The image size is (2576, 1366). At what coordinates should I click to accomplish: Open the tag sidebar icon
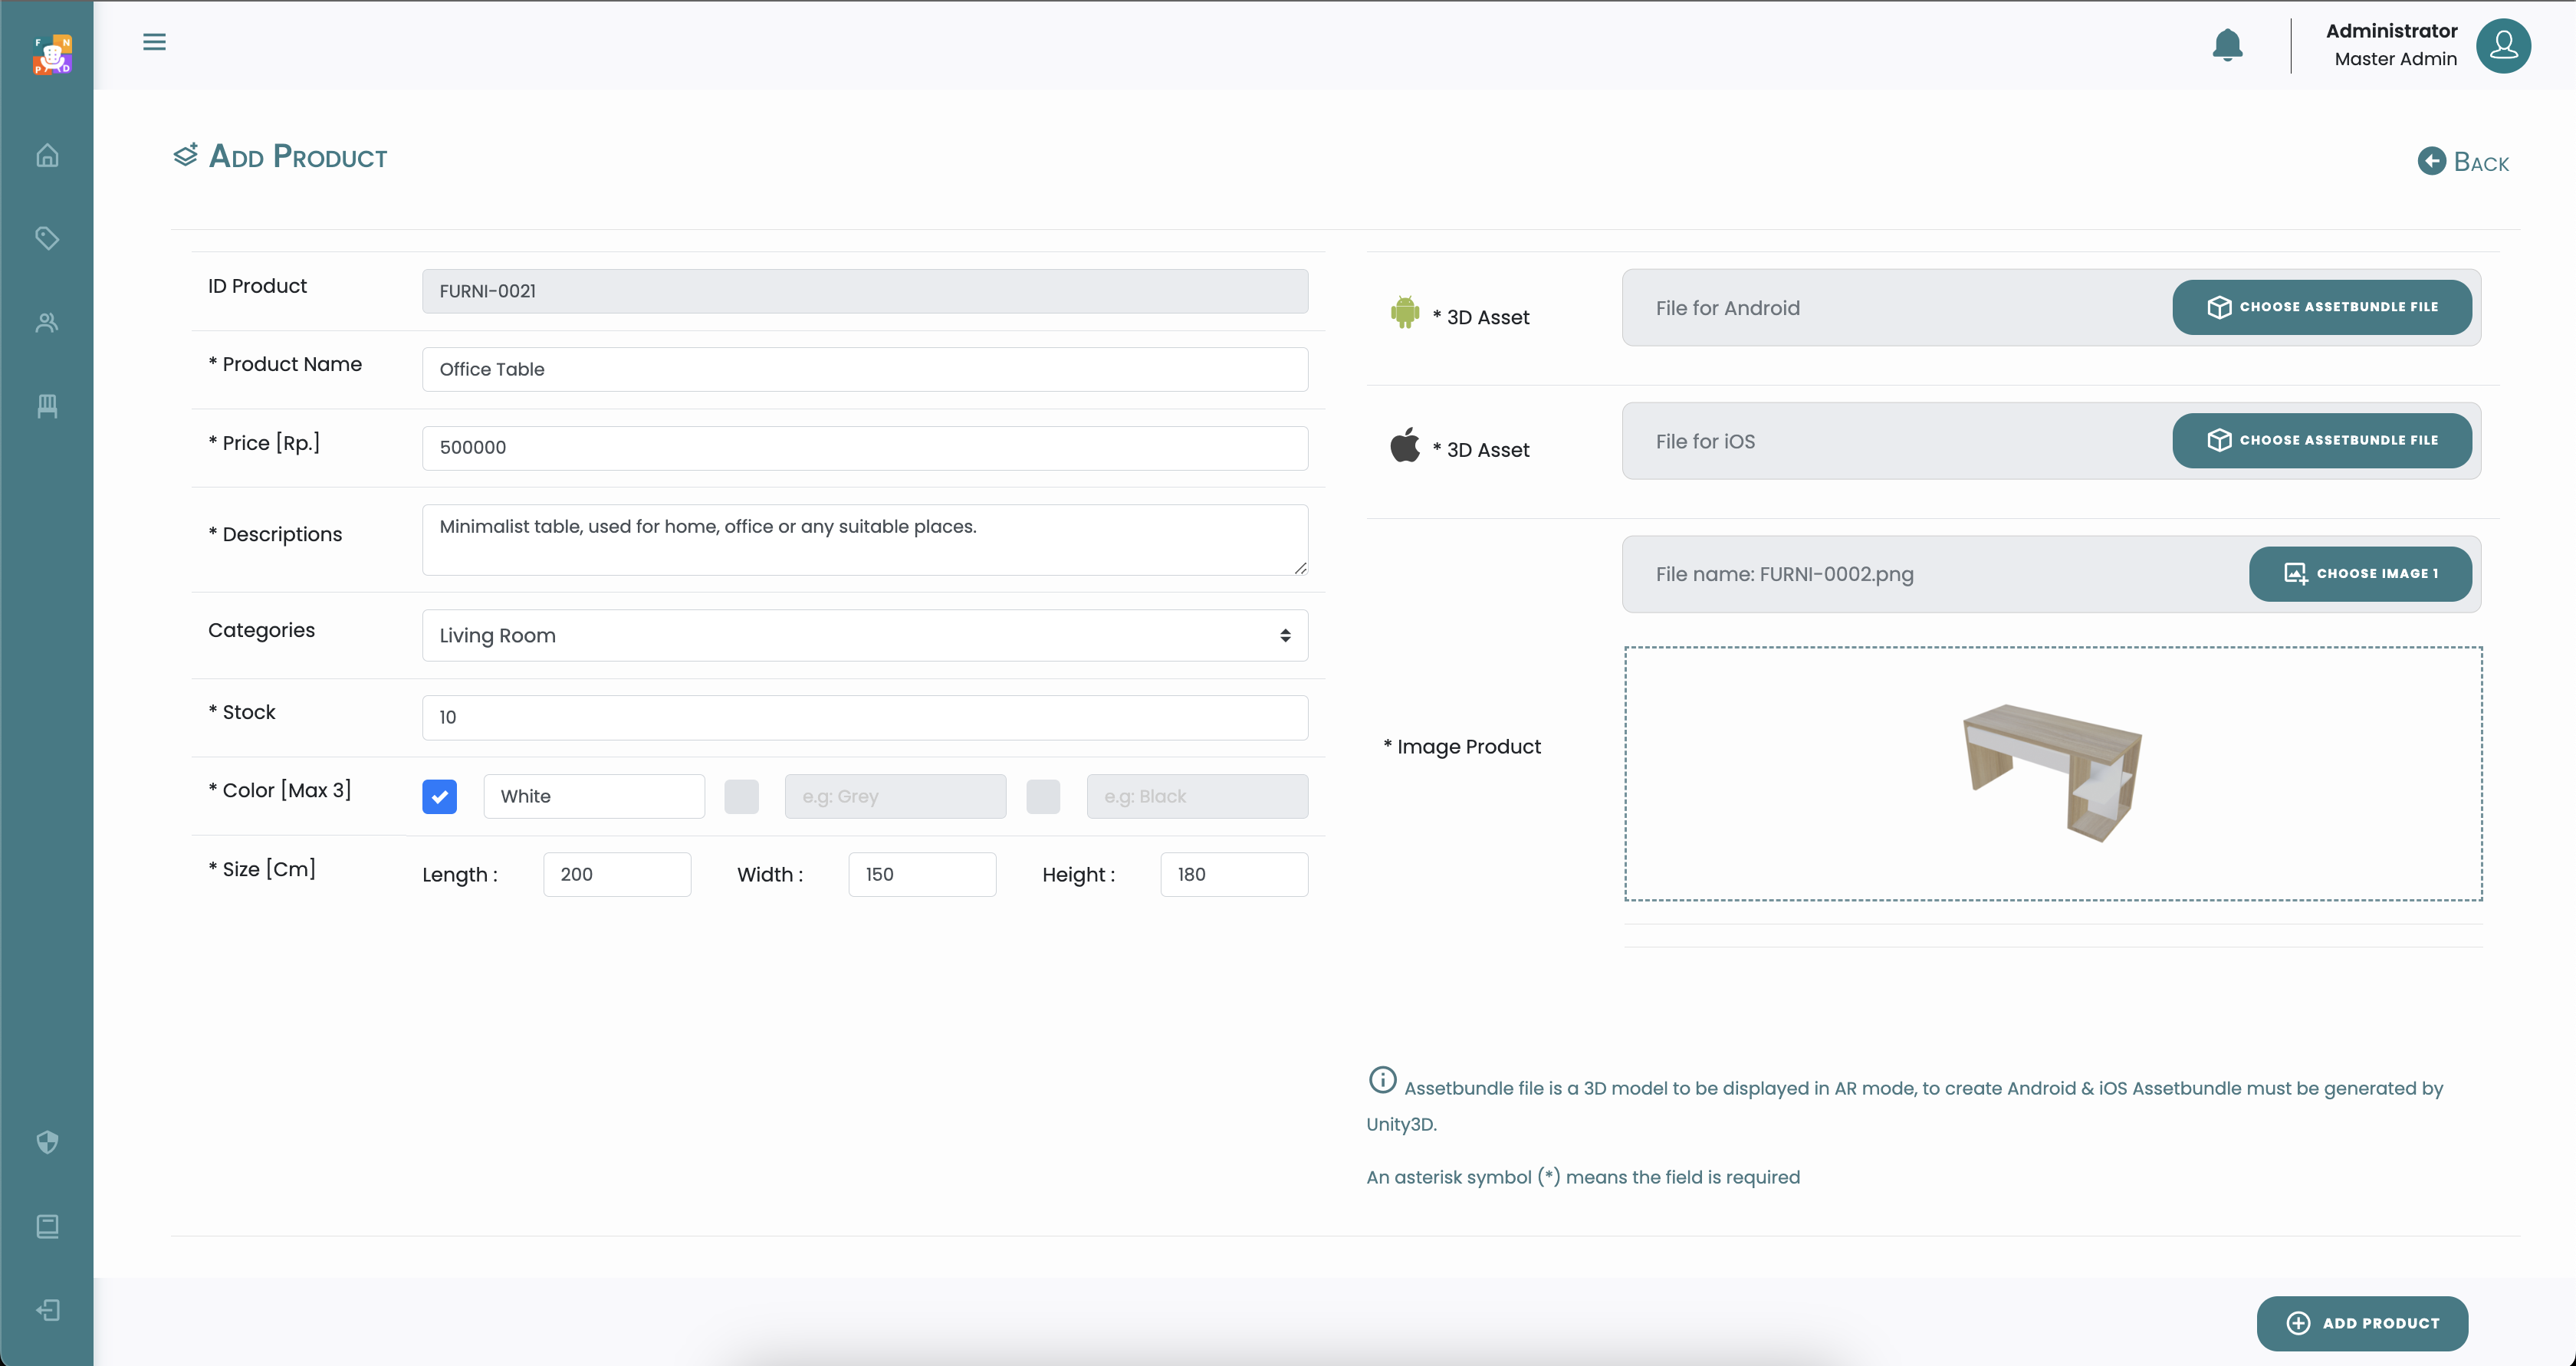(47, 238)
